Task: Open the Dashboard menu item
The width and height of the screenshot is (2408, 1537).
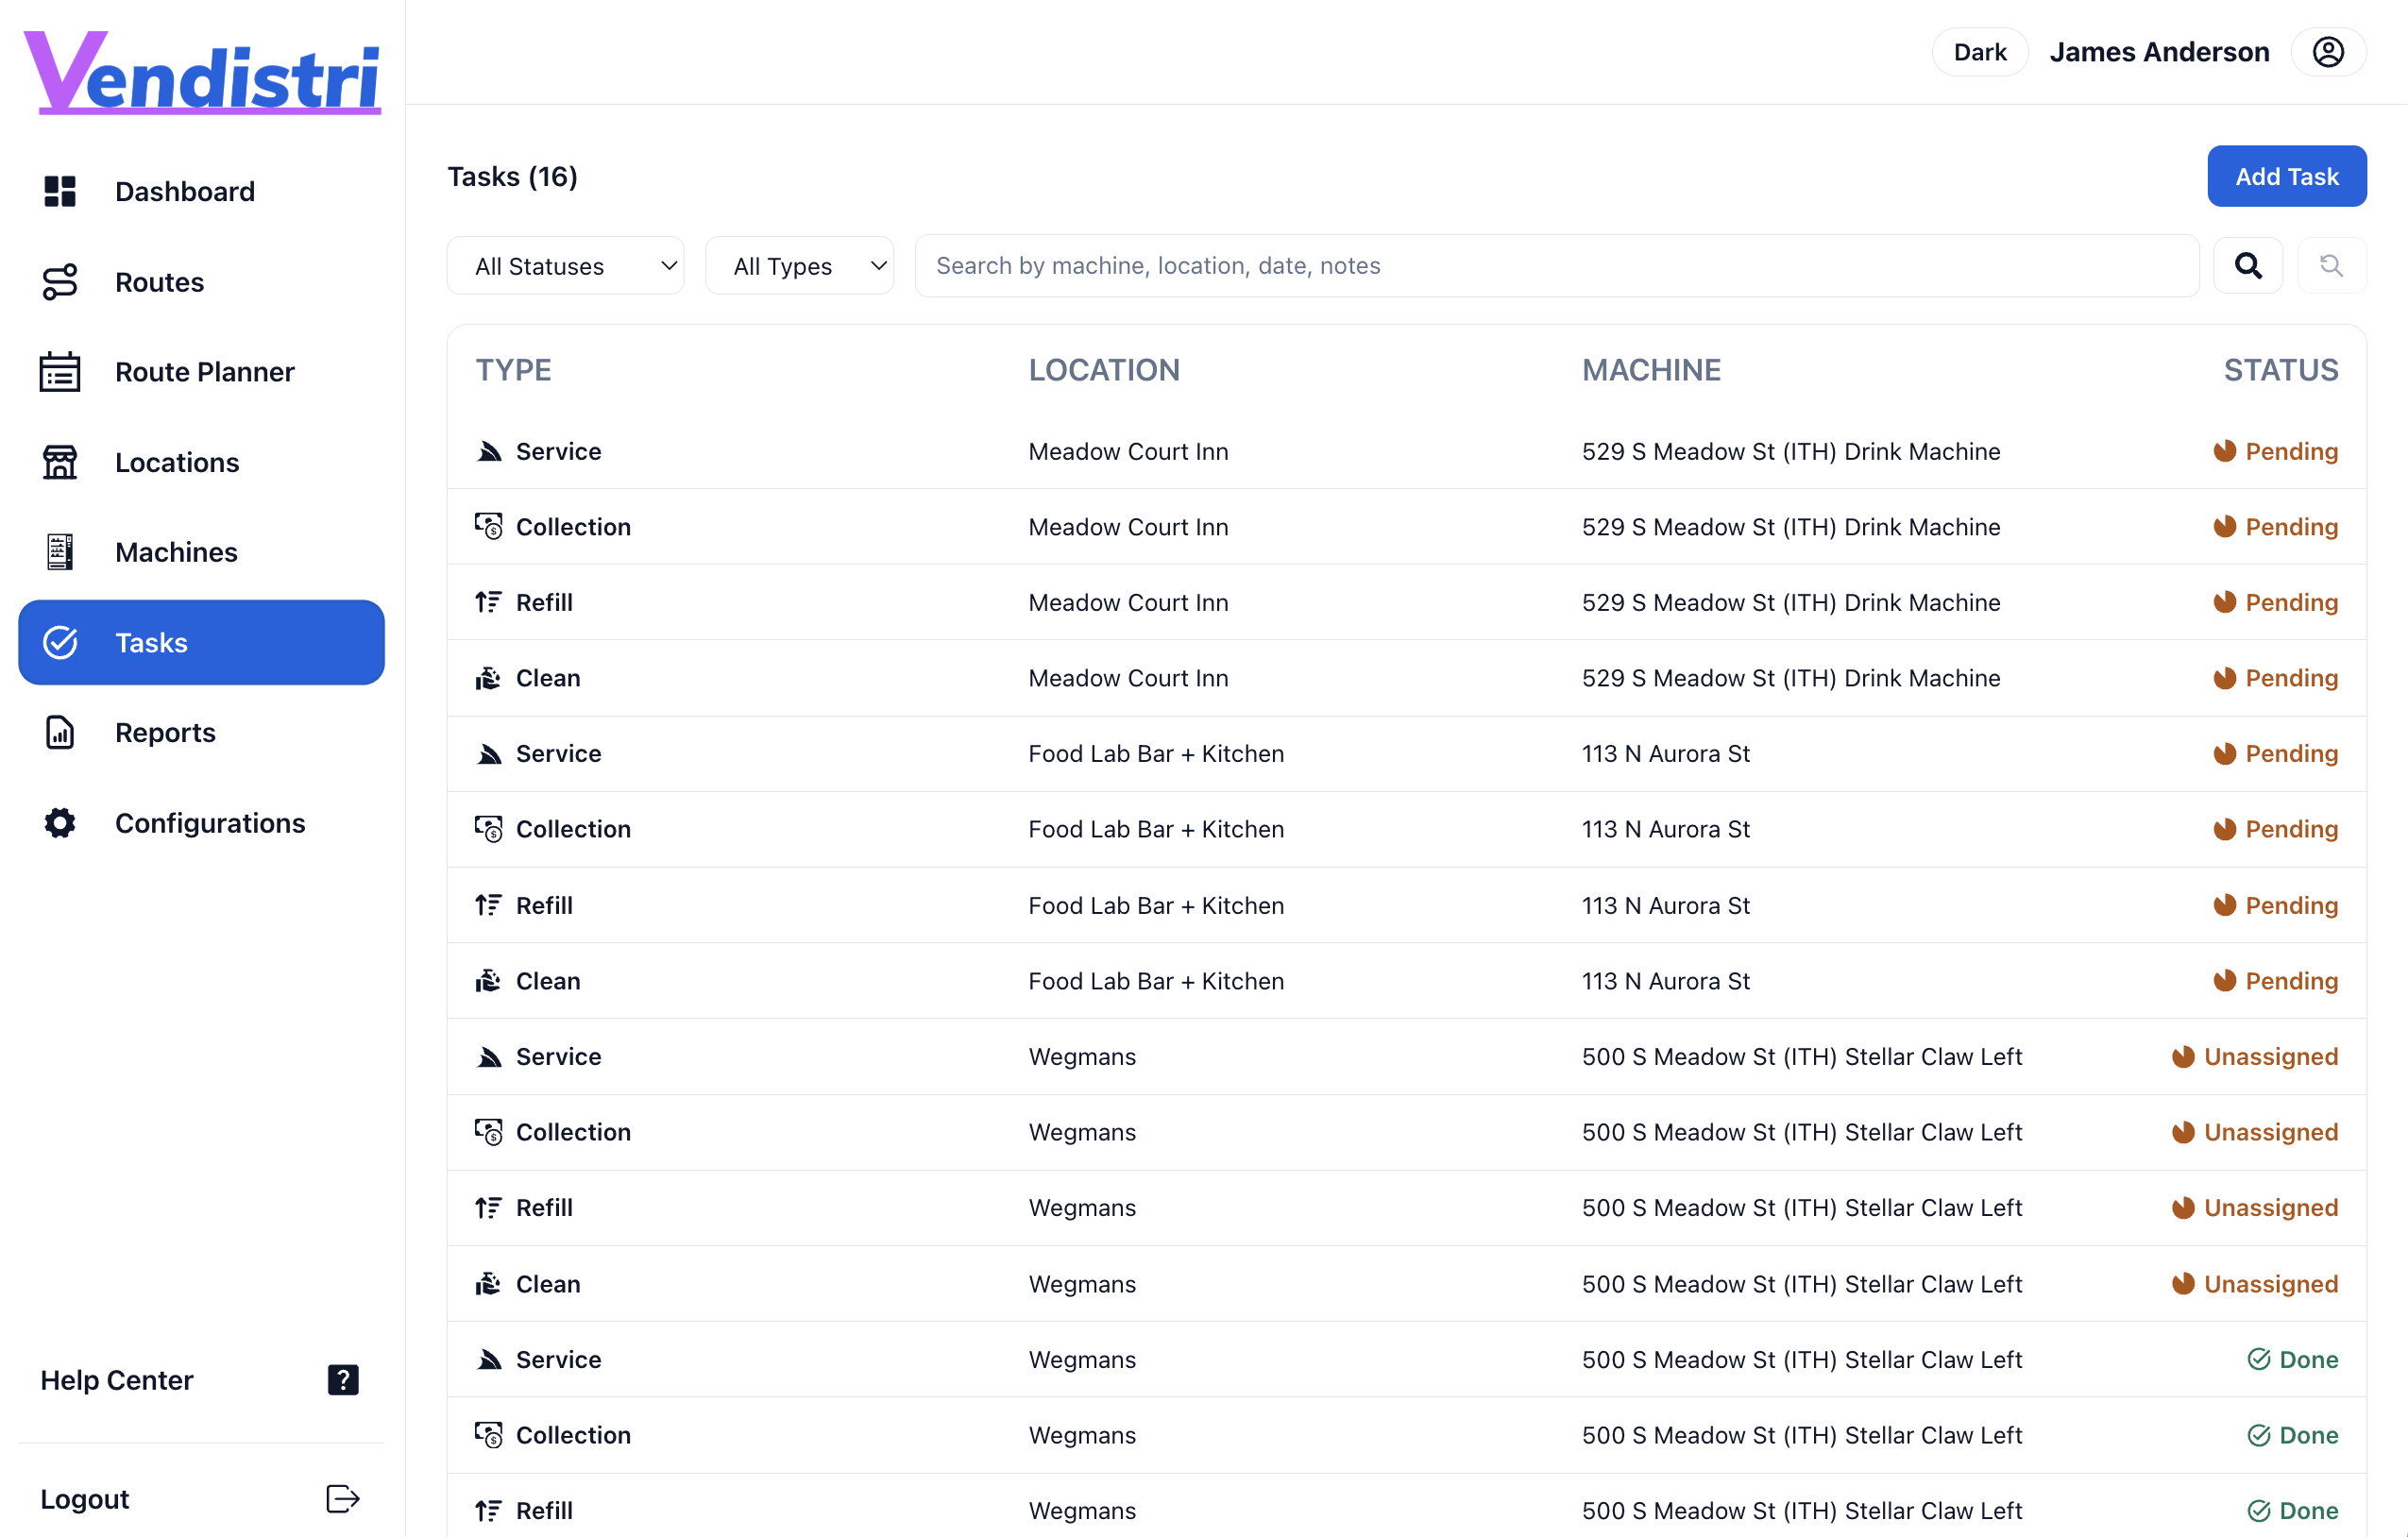Action: (x=185, y=191)
